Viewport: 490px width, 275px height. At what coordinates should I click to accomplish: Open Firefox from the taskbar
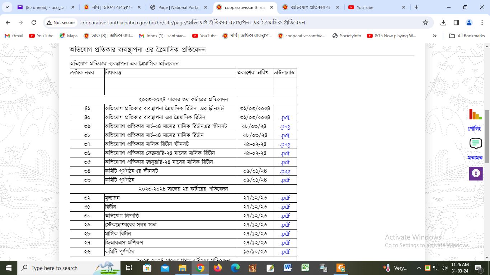(x=218, y=268)
